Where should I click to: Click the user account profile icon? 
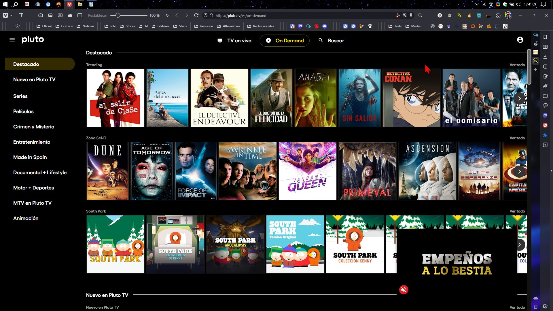(520, 40)
